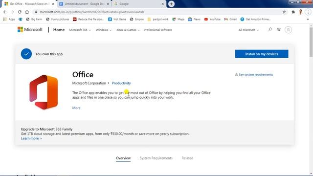Click the 'Microsoft Corporation' publisher text
This screenshot has height=176, width=313.
tap(89, 83)
